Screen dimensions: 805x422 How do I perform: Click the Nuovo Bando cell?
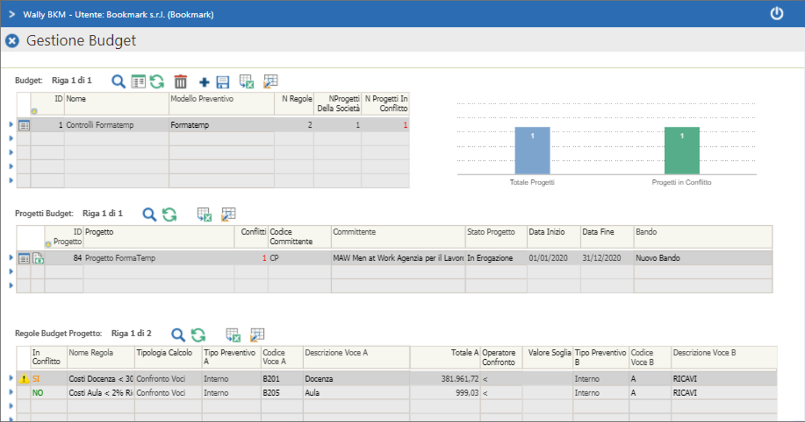coord(703,258)
